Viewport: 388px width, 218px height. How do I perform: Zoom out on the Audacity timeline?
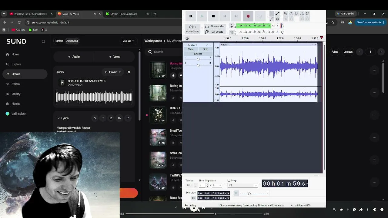291,14
